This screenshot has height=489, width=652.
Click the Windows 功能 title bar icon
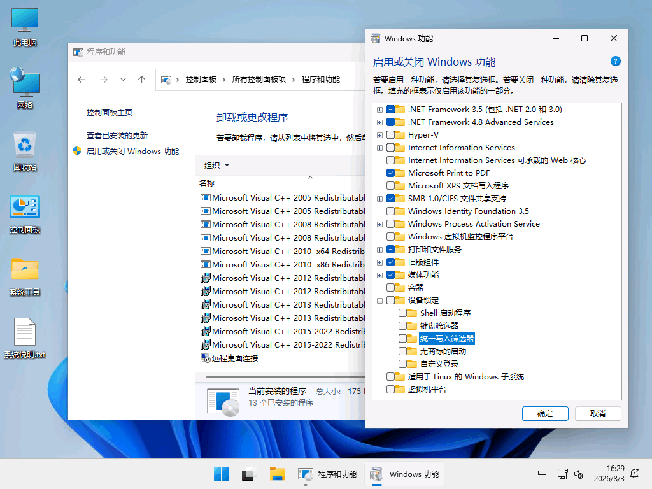click(376, 39)
